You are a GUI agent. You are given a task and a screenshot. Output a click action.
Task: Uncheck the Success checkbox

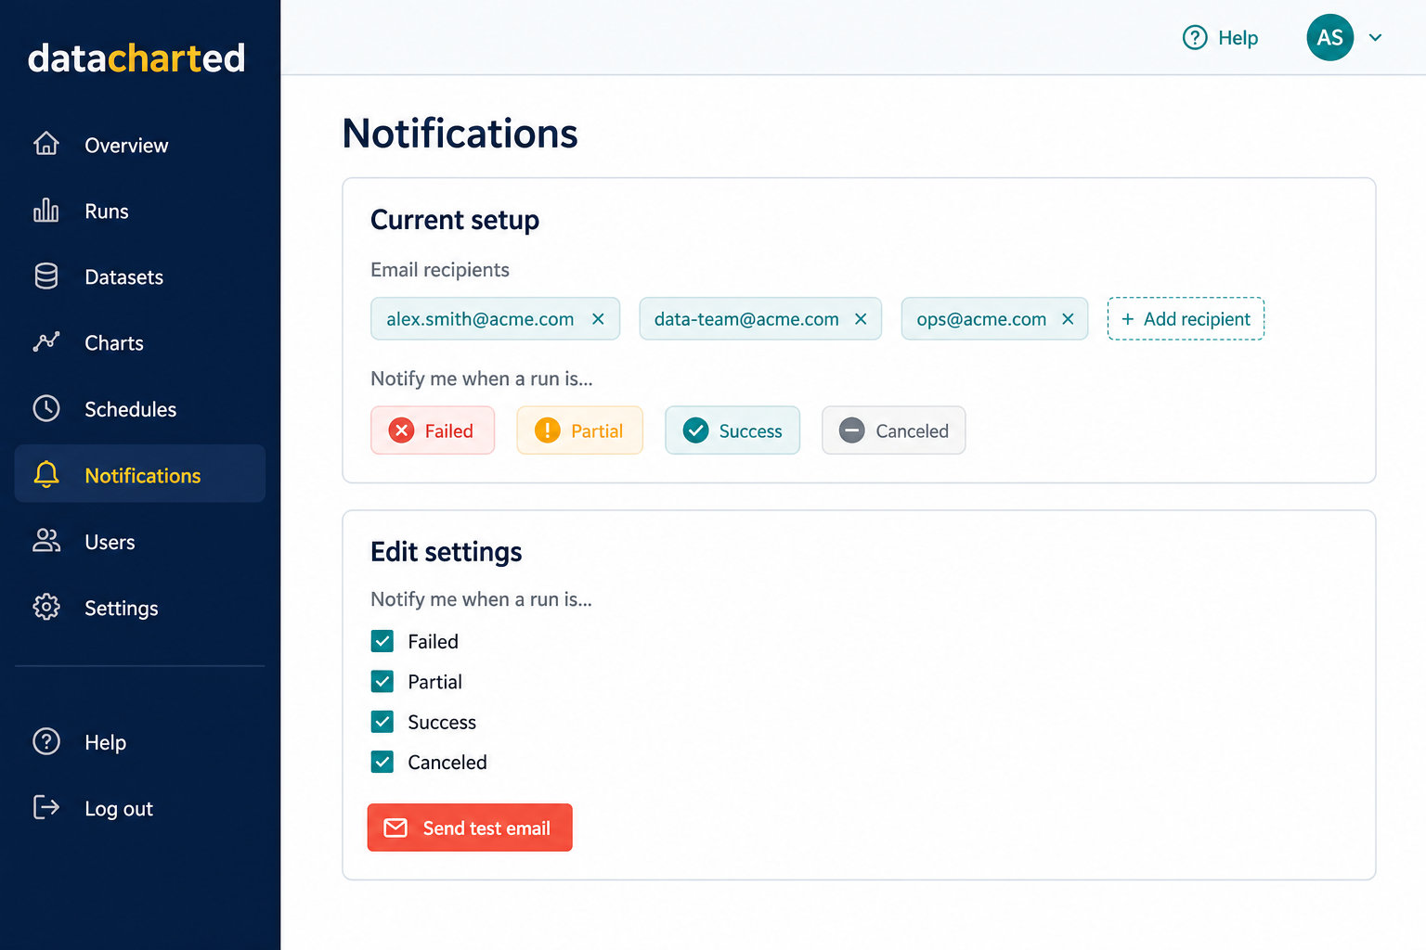click(382, 722)
